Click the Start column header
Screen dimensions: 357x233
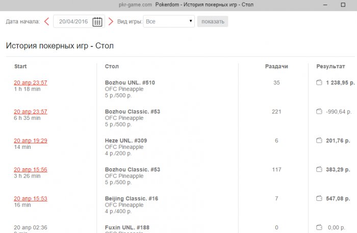[21, 67]
